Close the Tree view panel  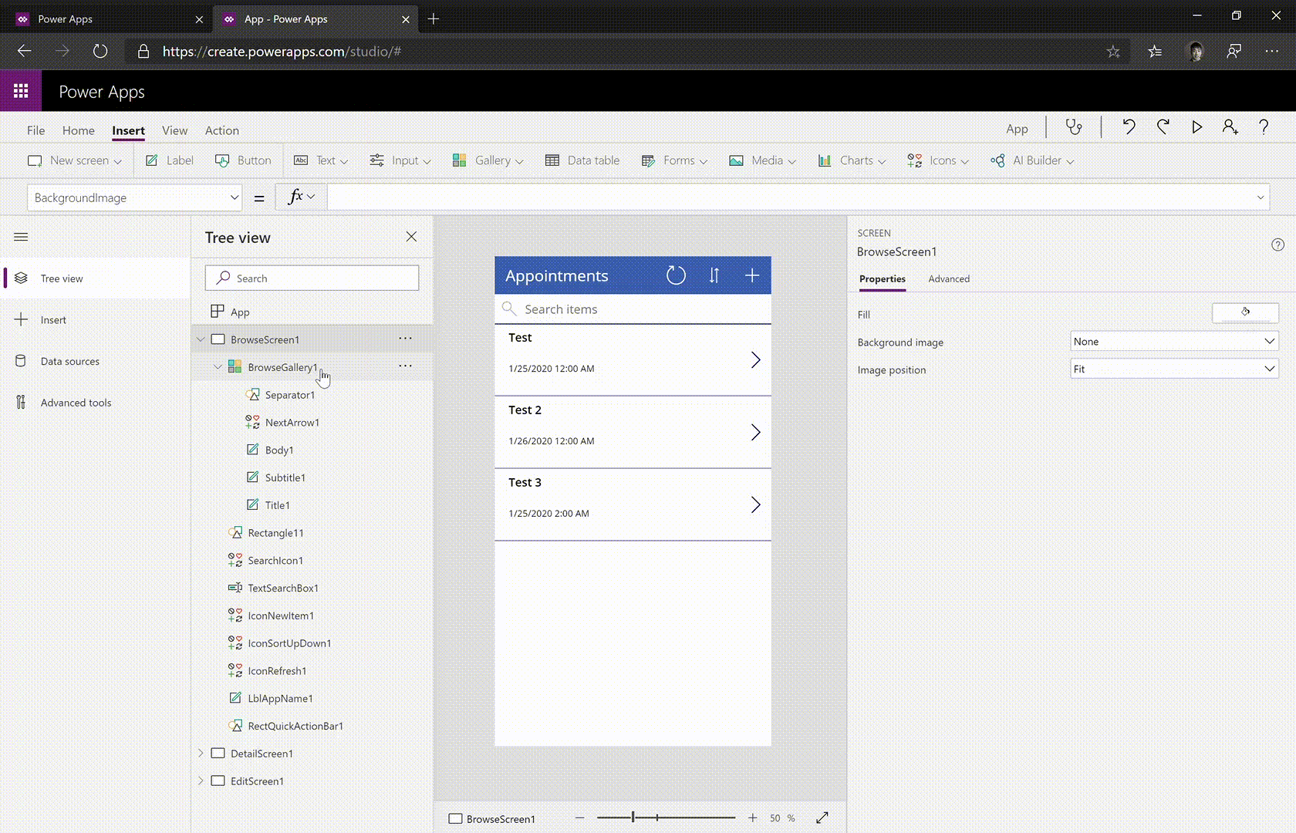click(411, 237)
